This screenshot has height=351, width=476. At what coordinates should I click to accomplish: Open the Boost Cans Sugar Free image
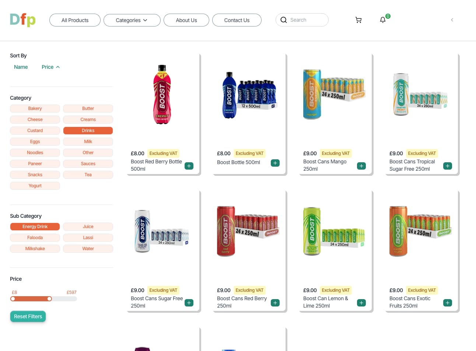click(162, 231)
